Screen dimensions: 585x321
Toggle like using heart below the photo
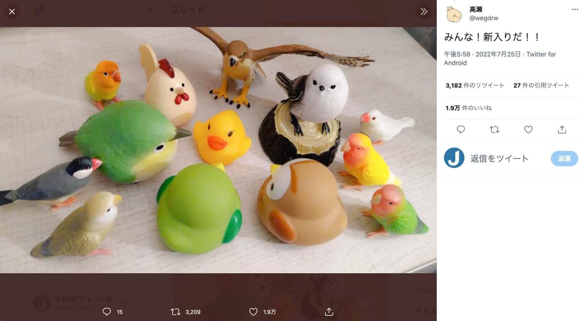(253, 311)
